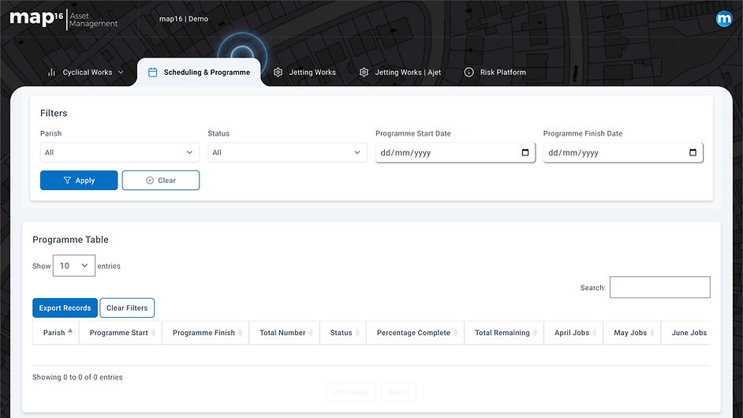Sort by Programme Finish column arrows
The image size is (743, 418).
[241, 333]
